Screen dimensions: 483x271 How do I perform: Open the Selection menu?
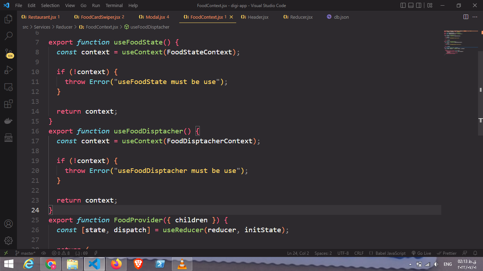tap(50, 5)
